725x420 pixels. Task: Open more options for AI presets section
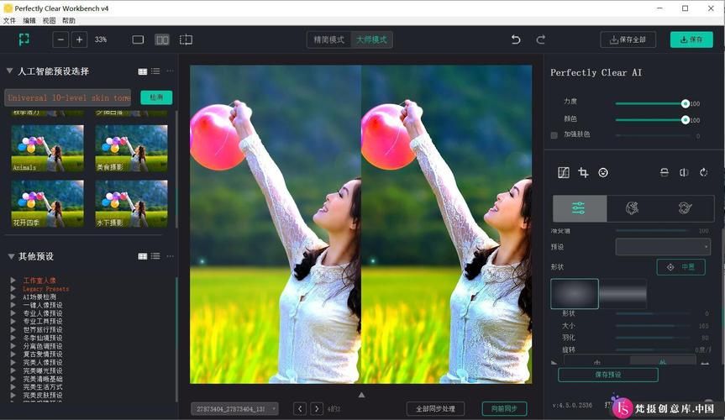pyautogui.click(x=171, y=71)
